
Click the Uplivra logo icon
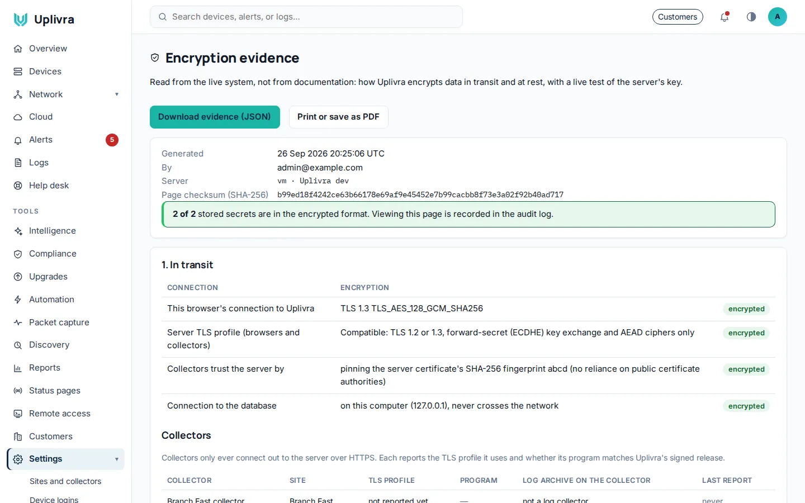click(21, 20)
